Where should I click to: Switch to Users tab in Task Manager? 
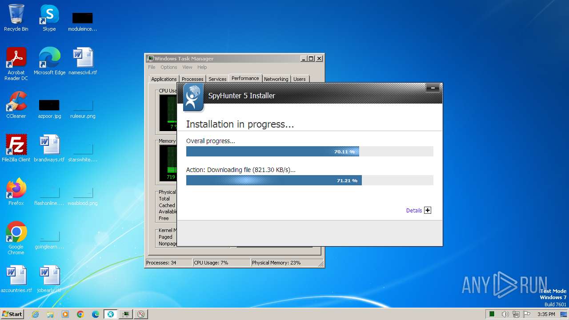300,79
